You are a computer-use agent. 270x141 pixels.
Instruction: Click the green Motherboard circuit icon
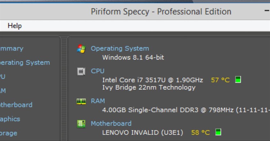pyautogui.click(x=81, y=124)
